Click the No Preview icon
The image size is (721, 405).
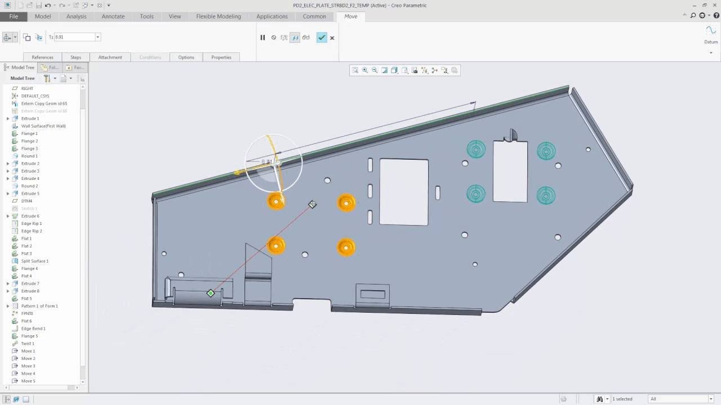click(x=274, y=38)
